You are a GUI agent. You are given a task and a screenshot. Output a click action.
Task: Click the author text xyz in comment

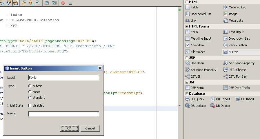(x=14, y=25)
